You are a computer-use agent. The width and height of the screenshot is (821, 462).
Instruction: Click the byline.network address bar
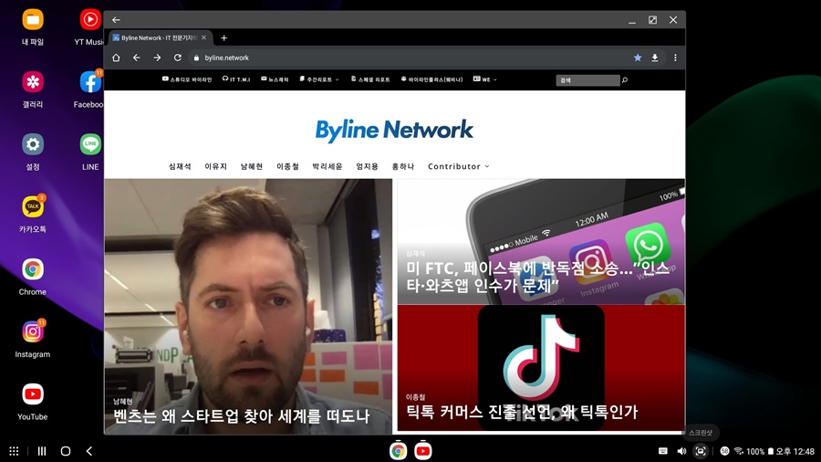(409, 58)
